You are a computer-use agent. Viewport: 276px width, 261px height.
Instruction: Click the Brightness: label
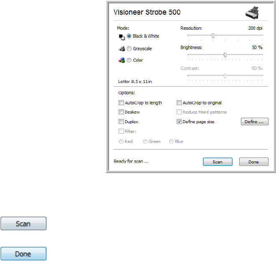coord(191,47)
